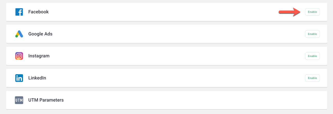
Task: Select the Facebook text label
Action: (38, 12)
